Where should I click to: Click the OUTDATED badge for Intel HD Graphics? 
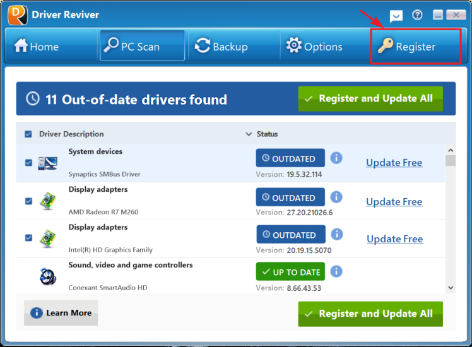point(291,235)
